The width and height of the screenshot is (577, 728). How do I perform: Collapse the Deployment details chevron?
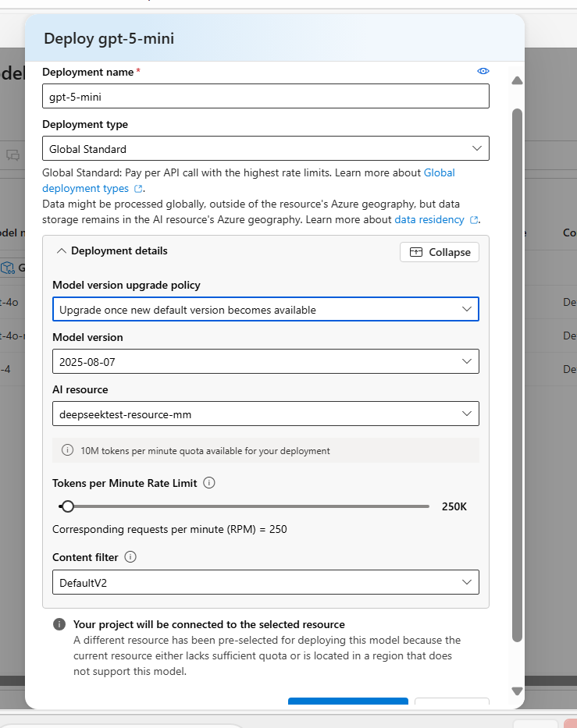[x=62, y=251]
